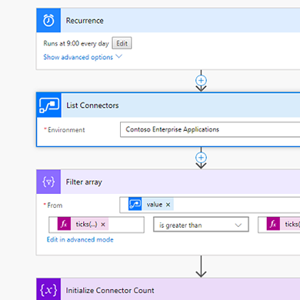300x300 pixels.
Task: Click the From label in Filter array
Action: tap(55, 205)
